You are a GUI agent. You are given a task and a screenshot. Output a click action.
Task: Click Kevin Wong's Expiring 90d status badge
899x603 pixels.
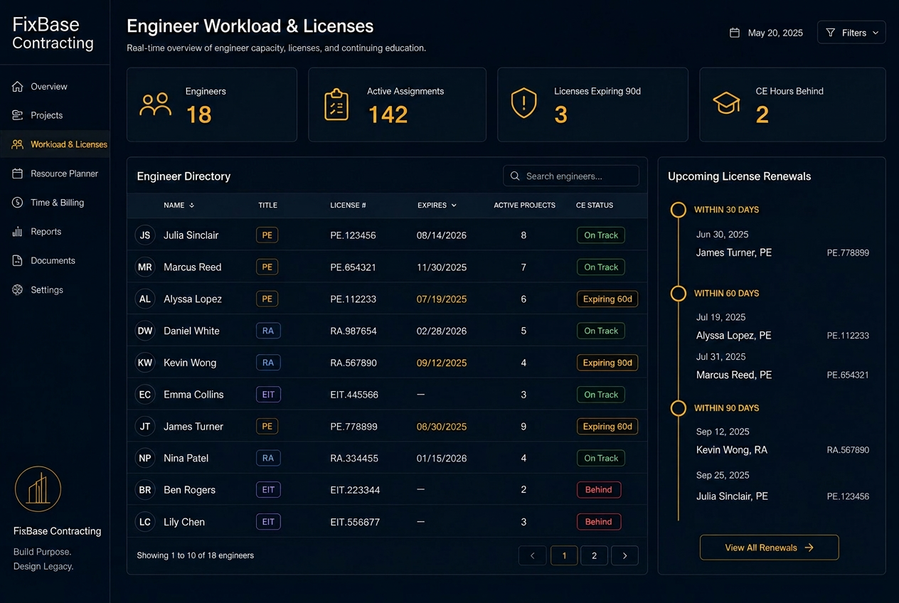607,363
